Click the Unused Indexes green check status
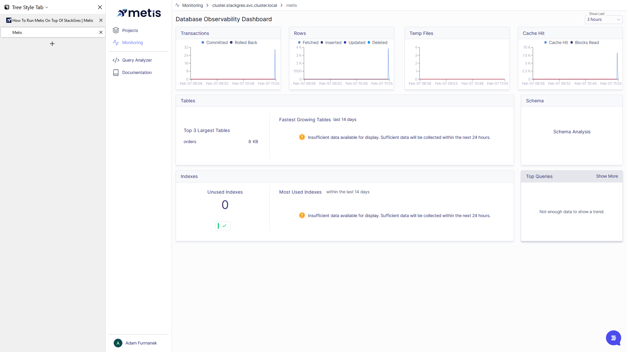 [x=223, y=226]
